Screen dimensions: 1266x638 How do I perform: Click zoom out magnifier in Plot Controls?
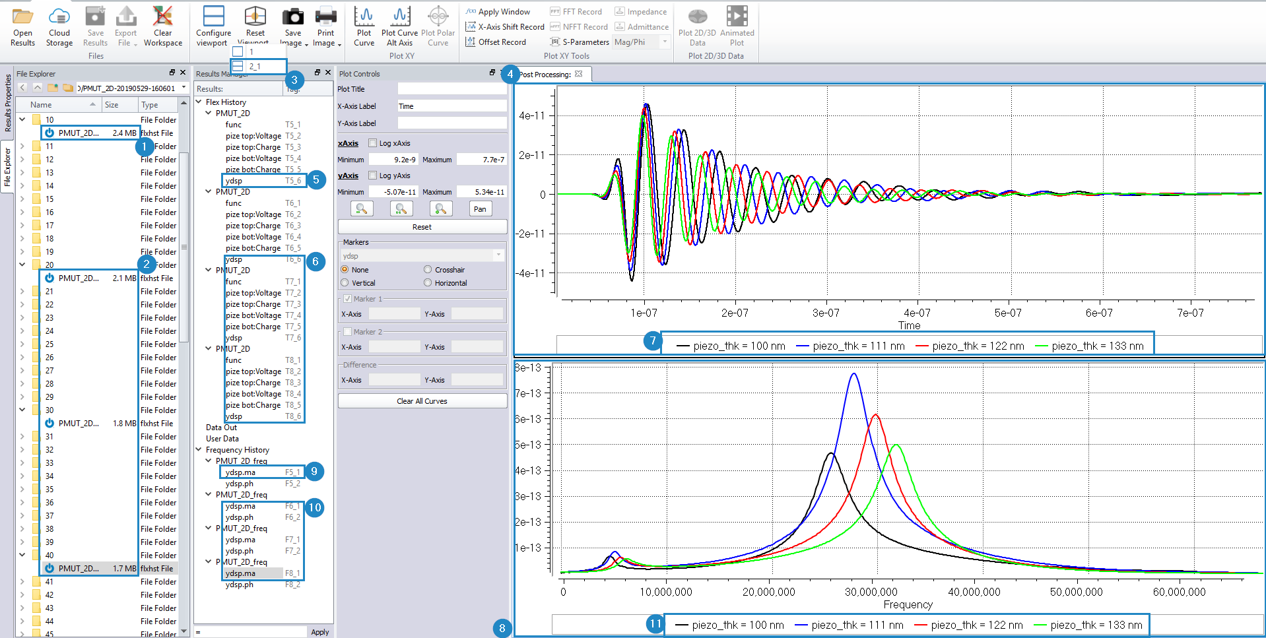[362, 209]
